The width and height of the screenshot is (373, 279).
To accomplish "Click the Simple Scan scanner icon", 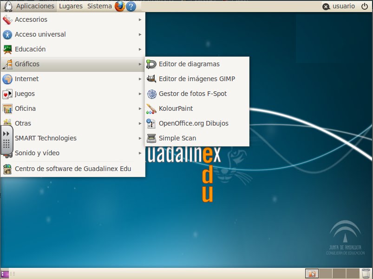I will 151,138.
